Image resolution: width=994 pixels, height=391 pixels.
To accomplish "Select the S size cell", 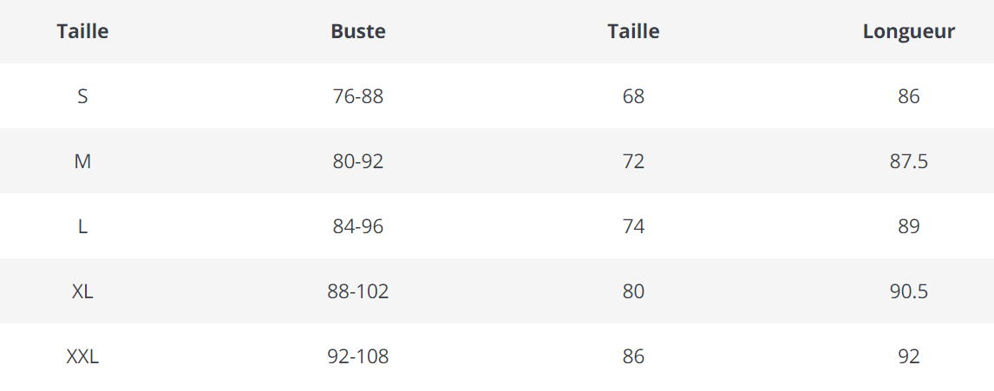I will (82, 96).
